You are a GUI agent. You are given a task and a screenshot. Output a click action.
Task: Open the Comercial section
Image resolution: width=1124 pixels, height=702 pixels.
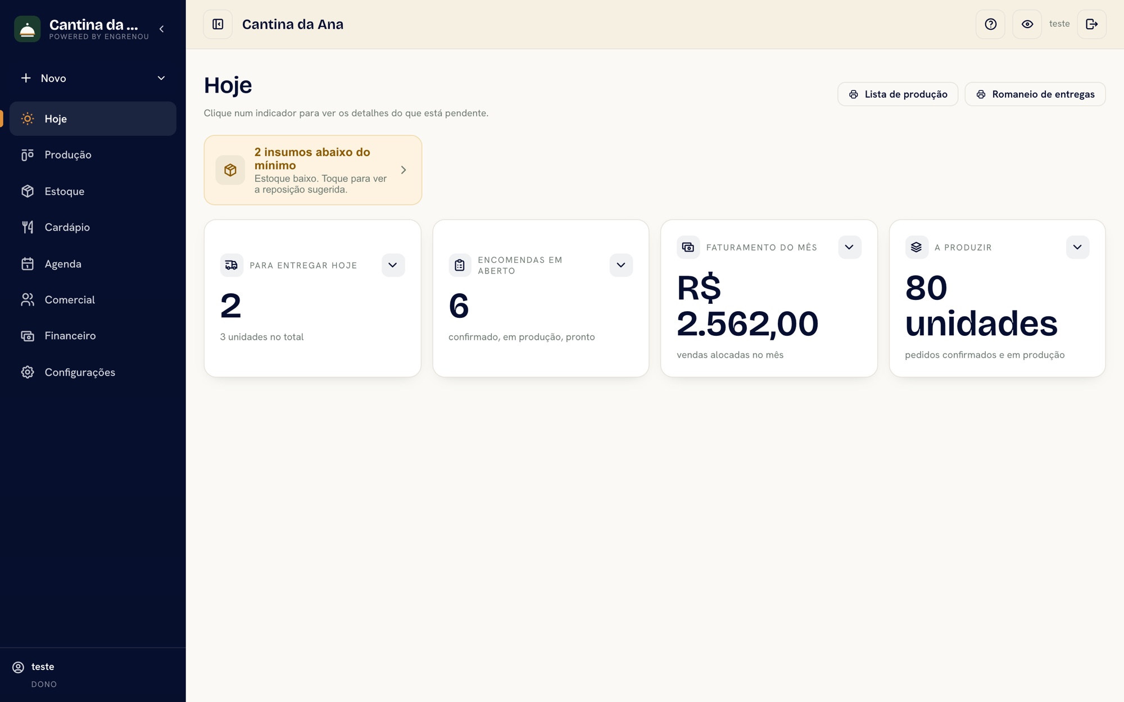point(93,300)
